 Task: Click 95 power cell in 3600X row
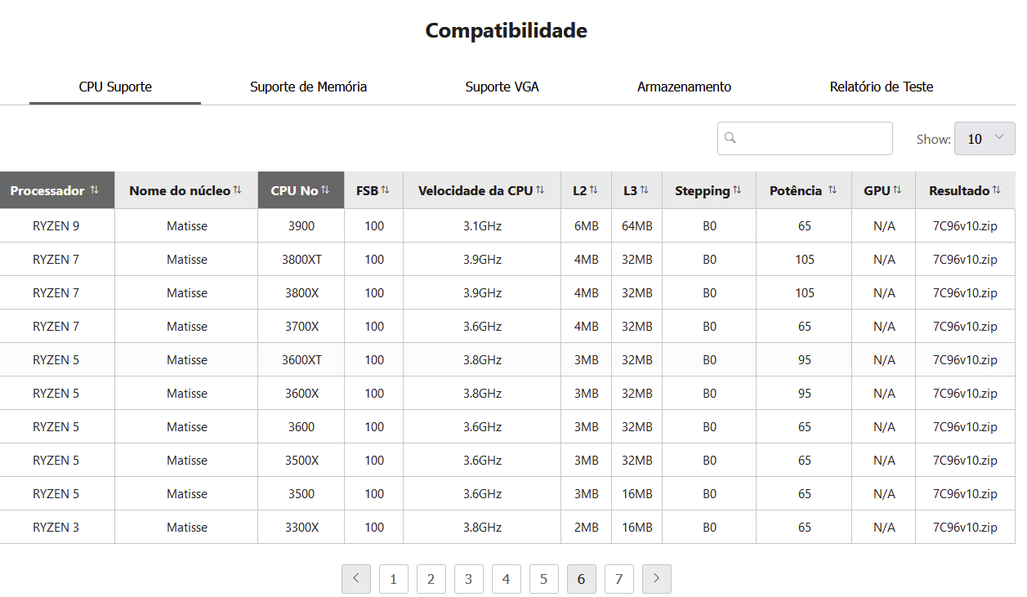click(804, 394)
